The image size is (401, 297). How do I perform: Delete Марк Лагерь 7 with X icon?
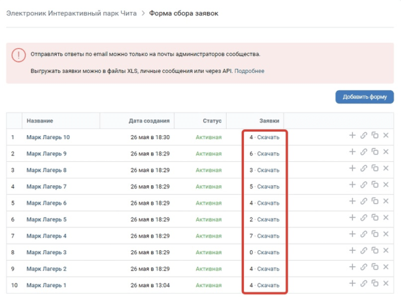[x=386, y=185]
